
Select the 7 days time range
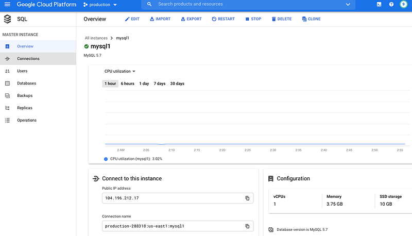pos(160,83)
